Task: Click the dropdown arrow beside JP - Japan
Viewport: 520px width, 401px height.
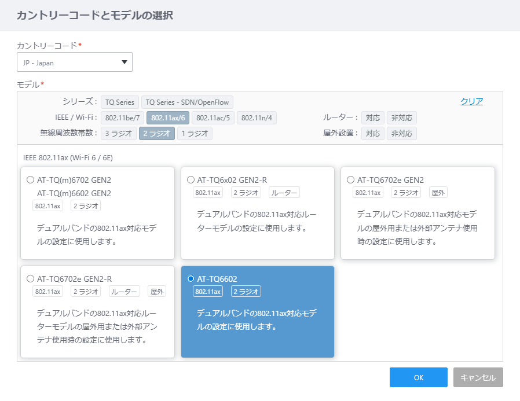Action: (x=124, y=62)
